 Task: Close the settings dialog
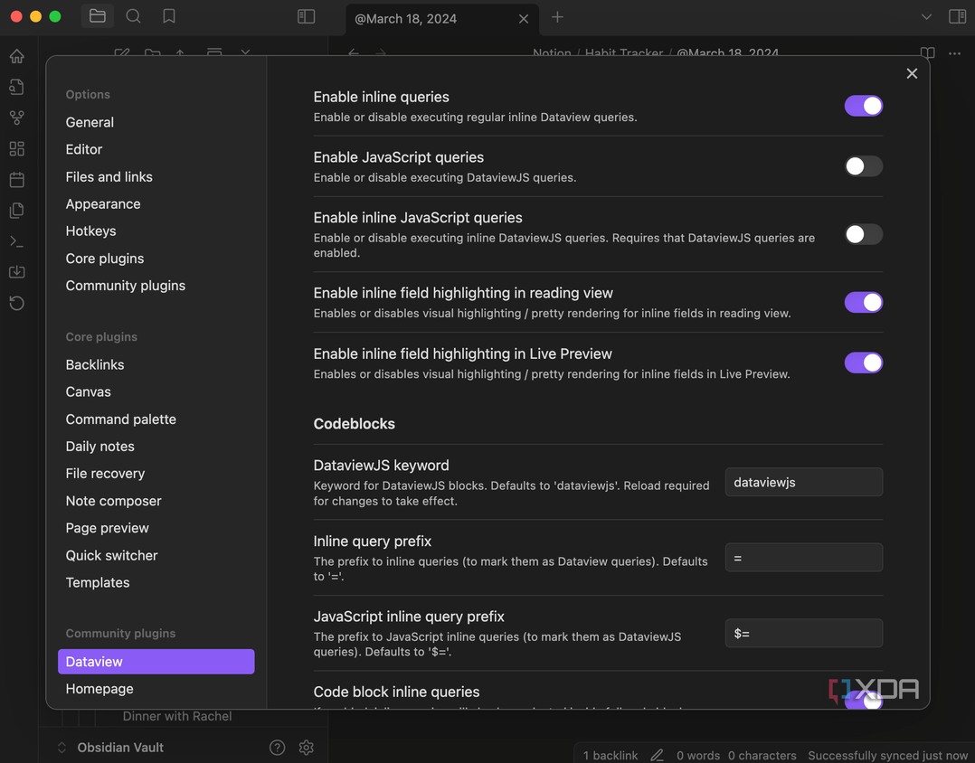(912, 73)
